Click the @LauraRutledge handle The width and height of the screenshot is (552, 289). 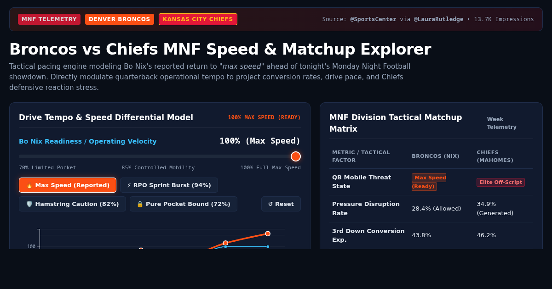pyautogui.click(x=438, y=19)
